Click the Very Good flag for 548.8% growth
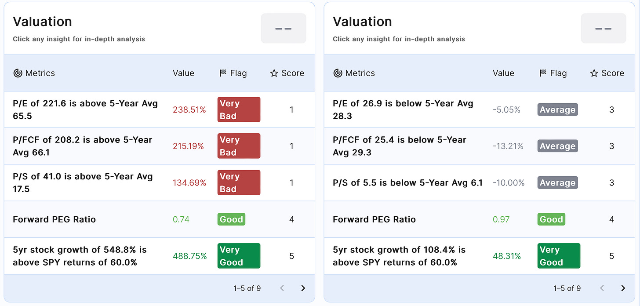This screenshot has height=306, width=640. pos(239,256)
